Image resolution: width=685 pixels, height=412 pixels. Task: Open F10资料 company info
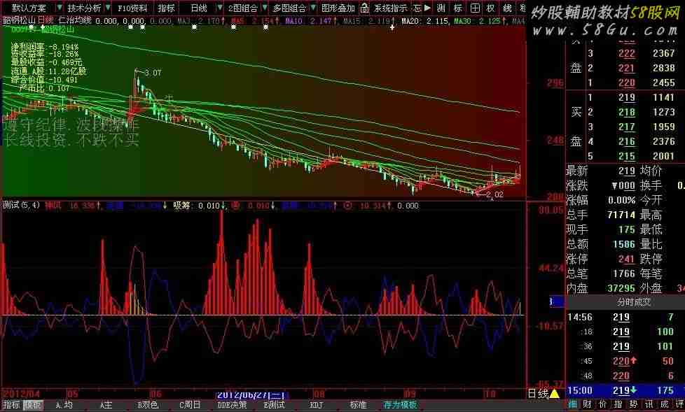pos(133,8)
